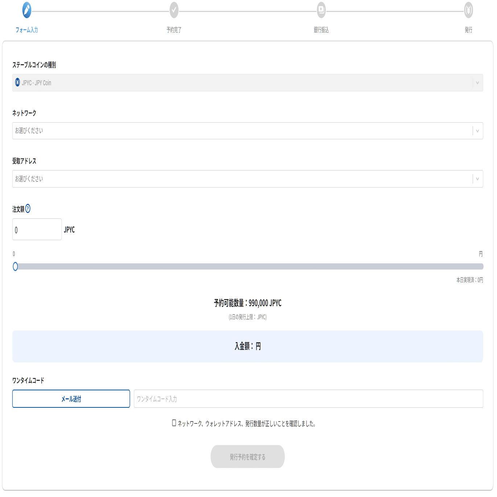Click the JPYC coin logo in the stablecoin selector
The height and width of the screenshot is (497, 497).
[x=17, y=83]
